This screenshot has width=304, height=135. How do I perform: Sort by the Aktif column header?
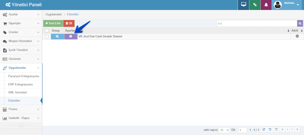coord(297,30)
